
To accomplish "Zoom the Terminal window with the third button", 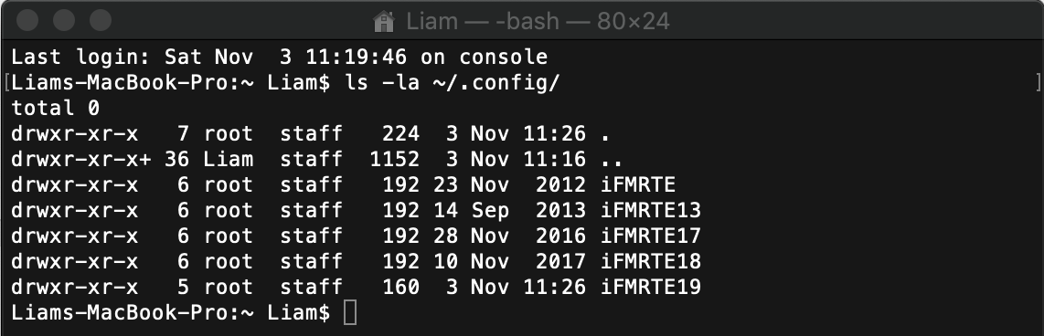I will coord(100,20).
